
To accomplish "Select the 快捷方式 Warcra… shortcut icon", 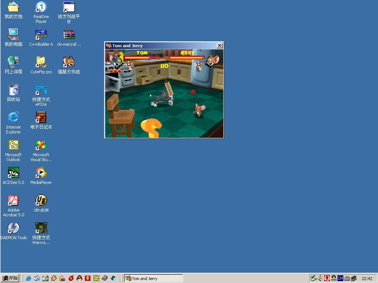I will 41,233.
